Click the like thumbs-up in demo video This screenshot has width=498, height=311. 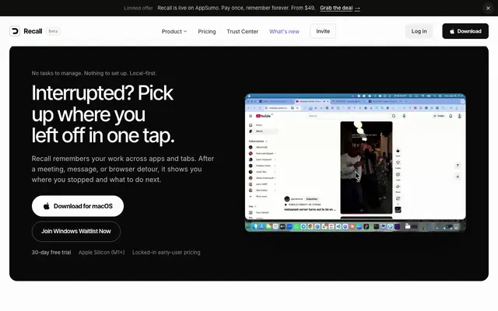(398, 151)
